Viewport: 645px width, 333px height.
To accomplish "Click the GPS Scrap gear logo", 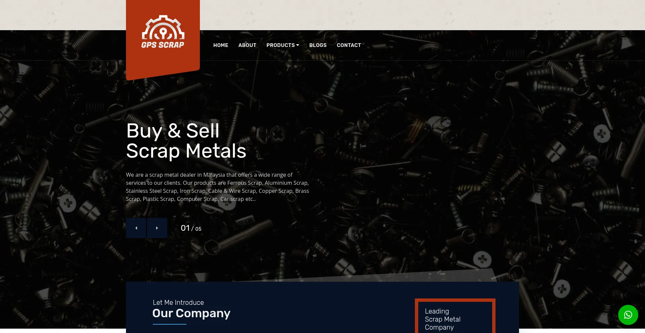I will coord(163,27).
